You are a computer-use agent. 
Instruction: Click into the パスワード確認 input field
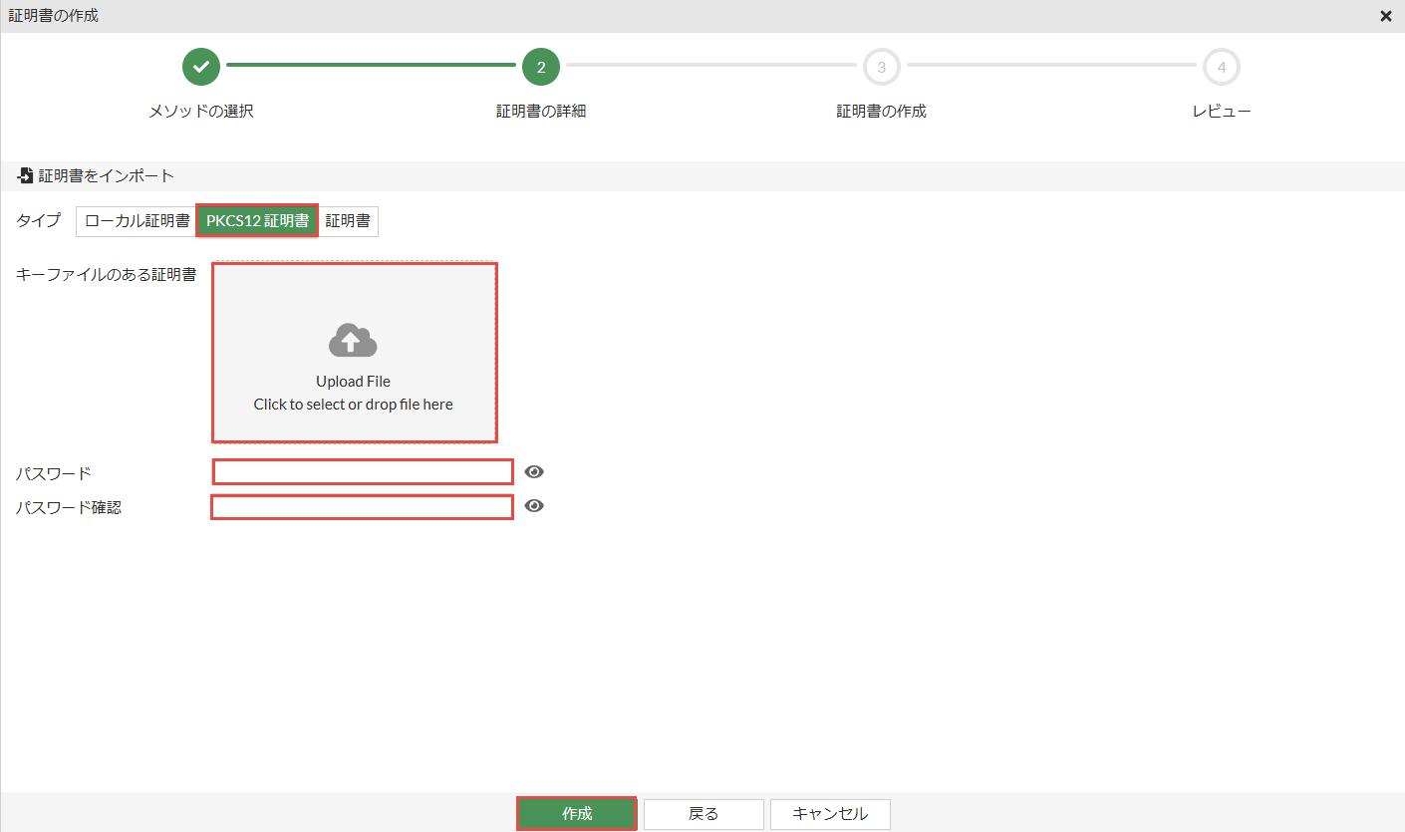(x=363, y=507)
